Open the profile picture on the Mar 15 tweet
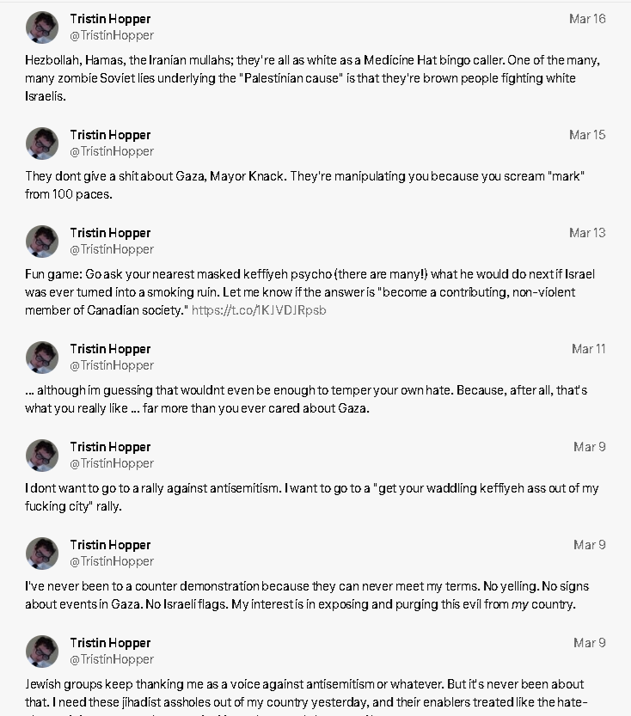Image resolution: width=631 pixels, height=716 pixels. coord(42,144)
